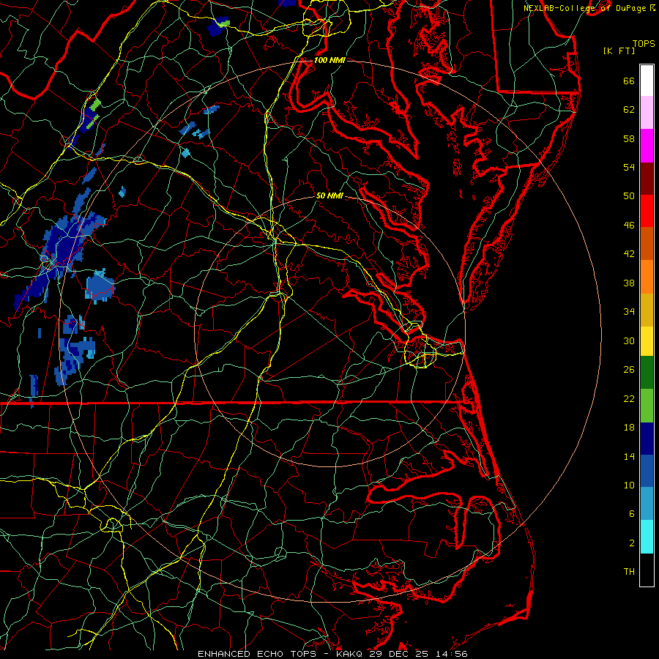Image resolution: width=659 pixels, height=659 pixels.
Task: Click legend value 50
Action: [x=629, y=196]
